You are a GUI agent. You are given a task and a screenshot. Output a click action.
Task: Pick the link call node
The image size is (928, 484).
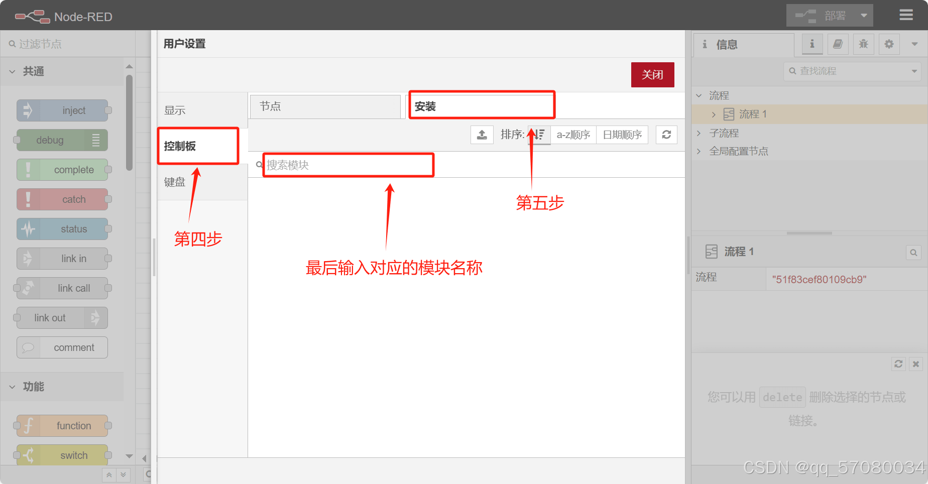click(62, 288)
